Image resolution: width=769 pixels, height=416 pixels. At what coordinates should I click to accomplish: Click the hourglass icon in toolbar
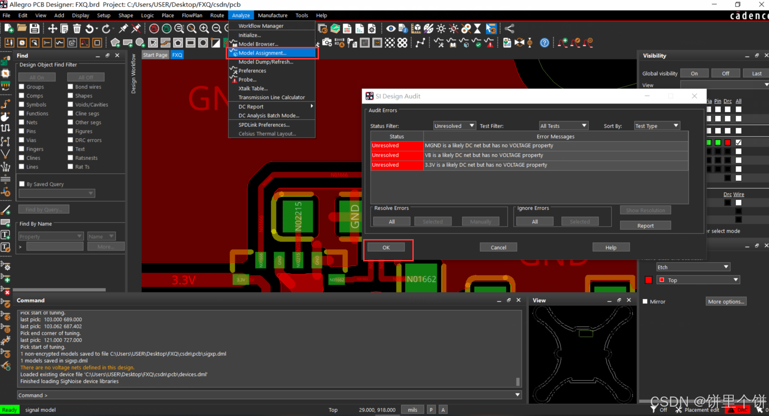(x=477, y=28)
